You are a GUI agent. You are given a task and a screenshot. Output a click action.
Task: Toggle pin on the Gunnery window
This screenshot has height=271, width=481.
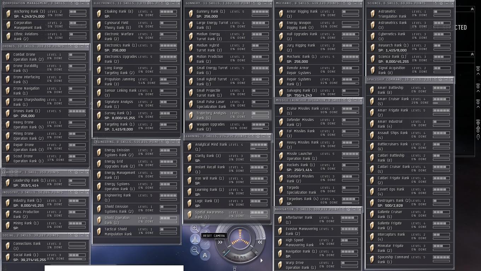point(253,3)
